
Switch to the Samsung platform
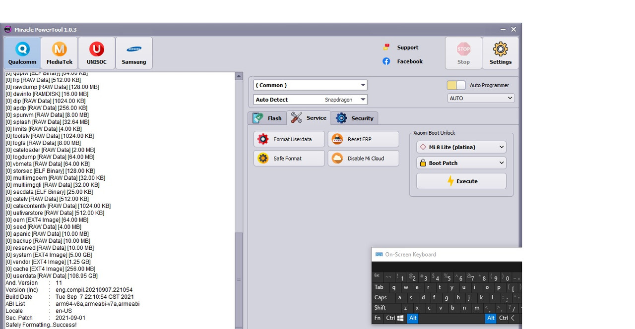pyautogui.click(x=134, y=53)
